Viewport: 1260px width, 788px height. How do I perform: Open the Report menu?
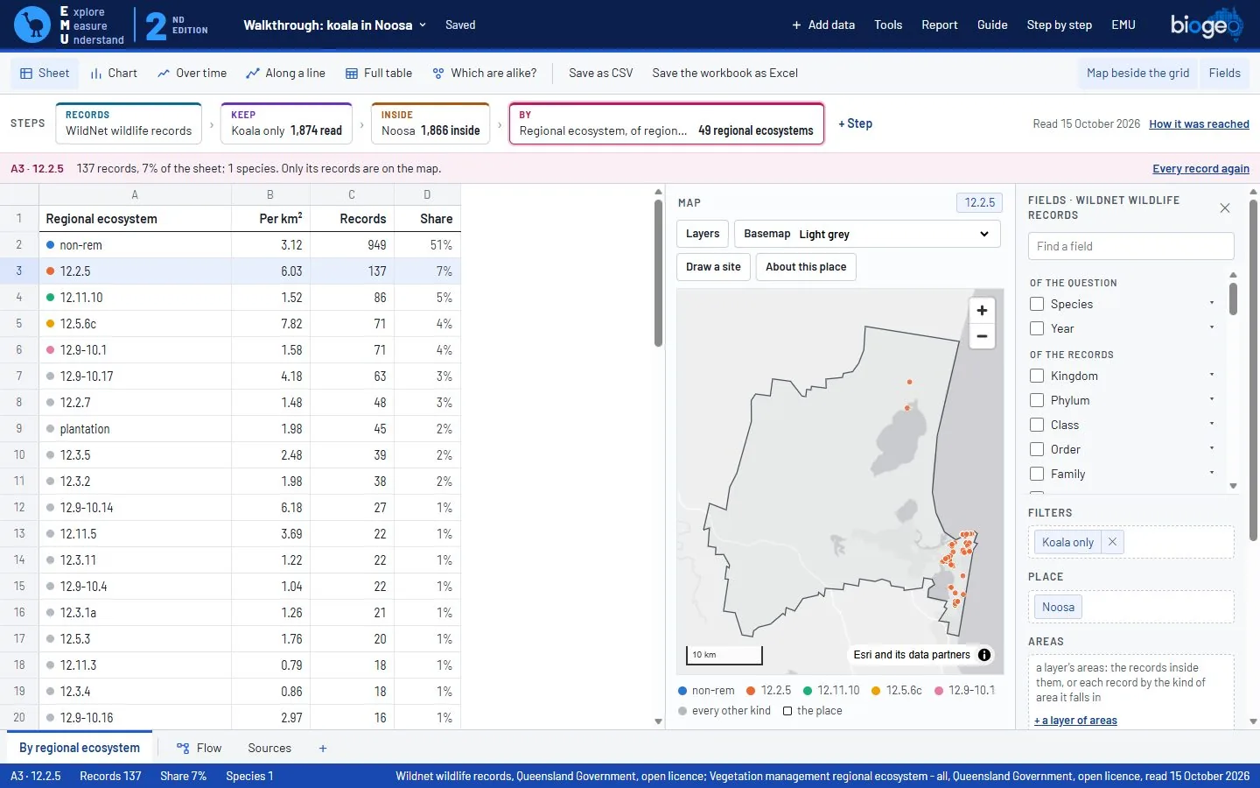pos(940,25)
